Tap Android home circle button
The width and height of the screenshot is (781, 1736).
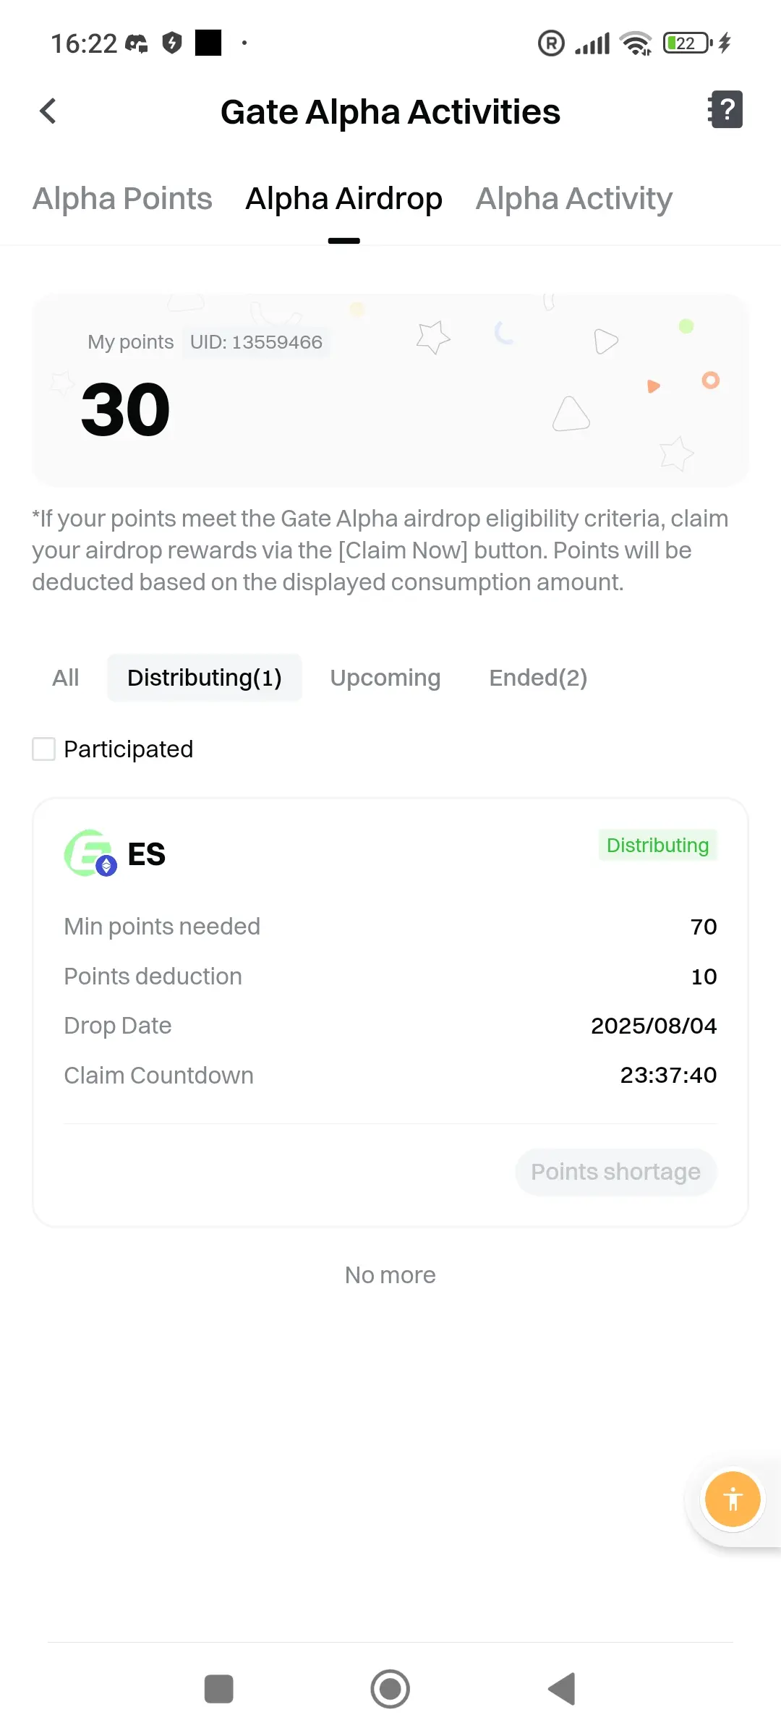pyautogui.click(x=390, y=1689)
